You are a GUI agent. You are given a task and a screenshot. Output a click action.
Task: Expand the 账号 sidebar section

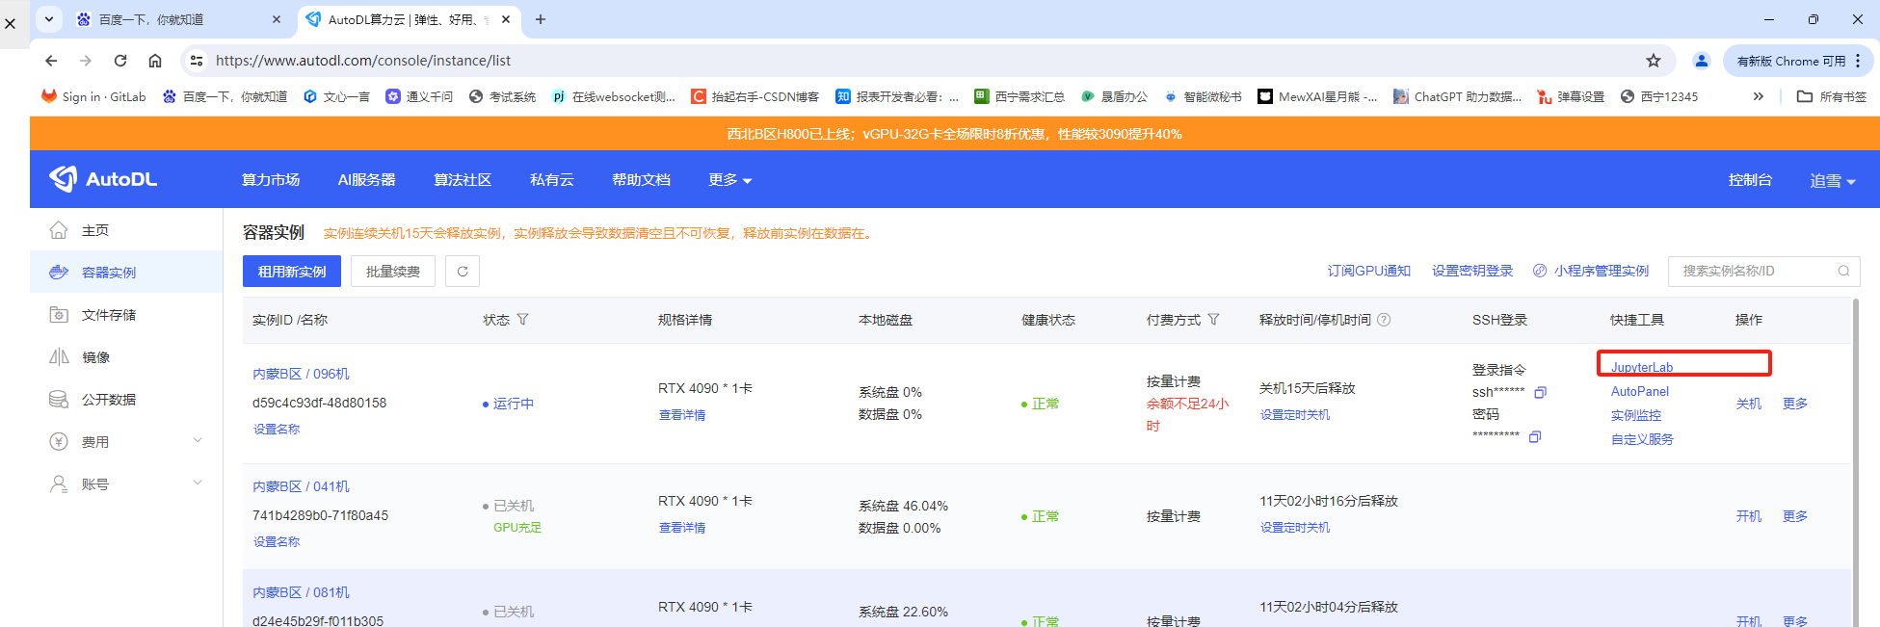198,483
